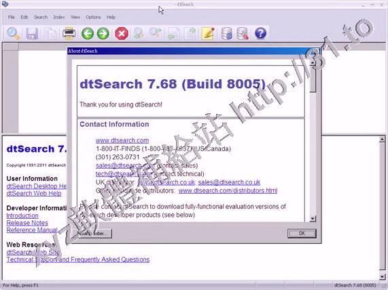Open the Introduction link under Developer Information
The image size is (388, 290).
(22, 215)
